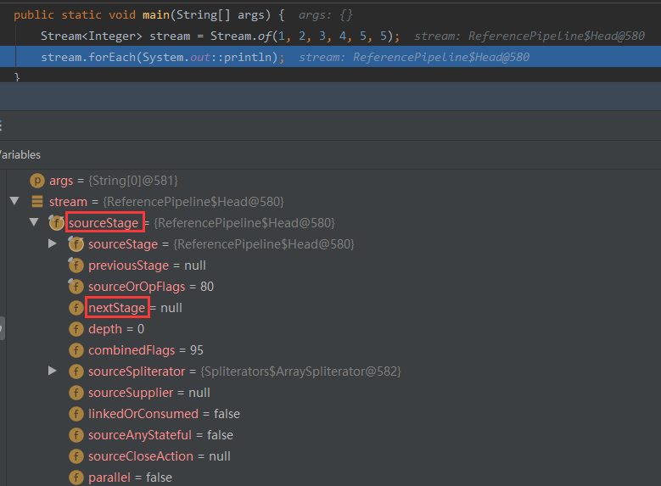Click the field icon beside depth
This screenshot has width=661, height=486.
coord(76,329)
